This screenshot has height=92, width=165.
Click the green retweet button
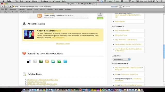click(100, 18)
